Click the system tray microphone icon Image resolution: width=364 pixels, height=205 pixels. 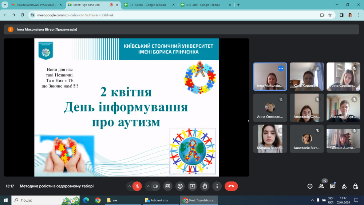click(x=318, y=200)
